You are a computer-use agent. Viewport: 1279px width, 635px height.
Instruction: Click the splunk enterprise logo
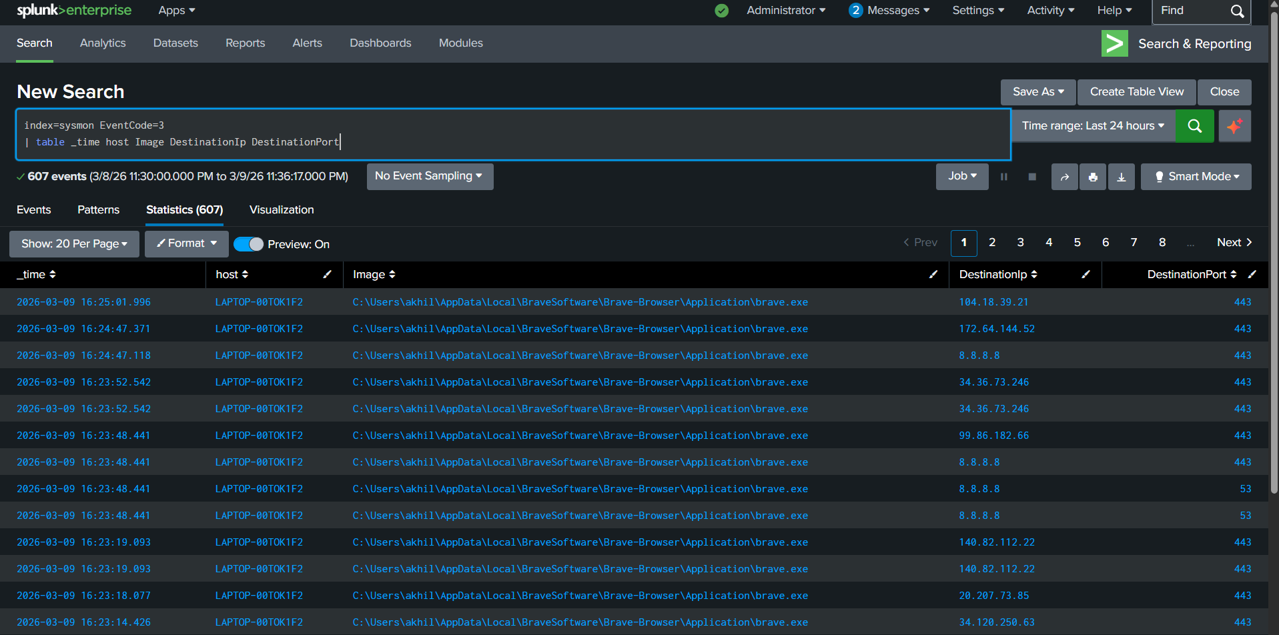pos(73,10)
